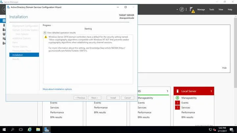Viewport: 237px width, 133px height.
Task: Click the Cancel button in wizard
Action: [x=128, y=98]
